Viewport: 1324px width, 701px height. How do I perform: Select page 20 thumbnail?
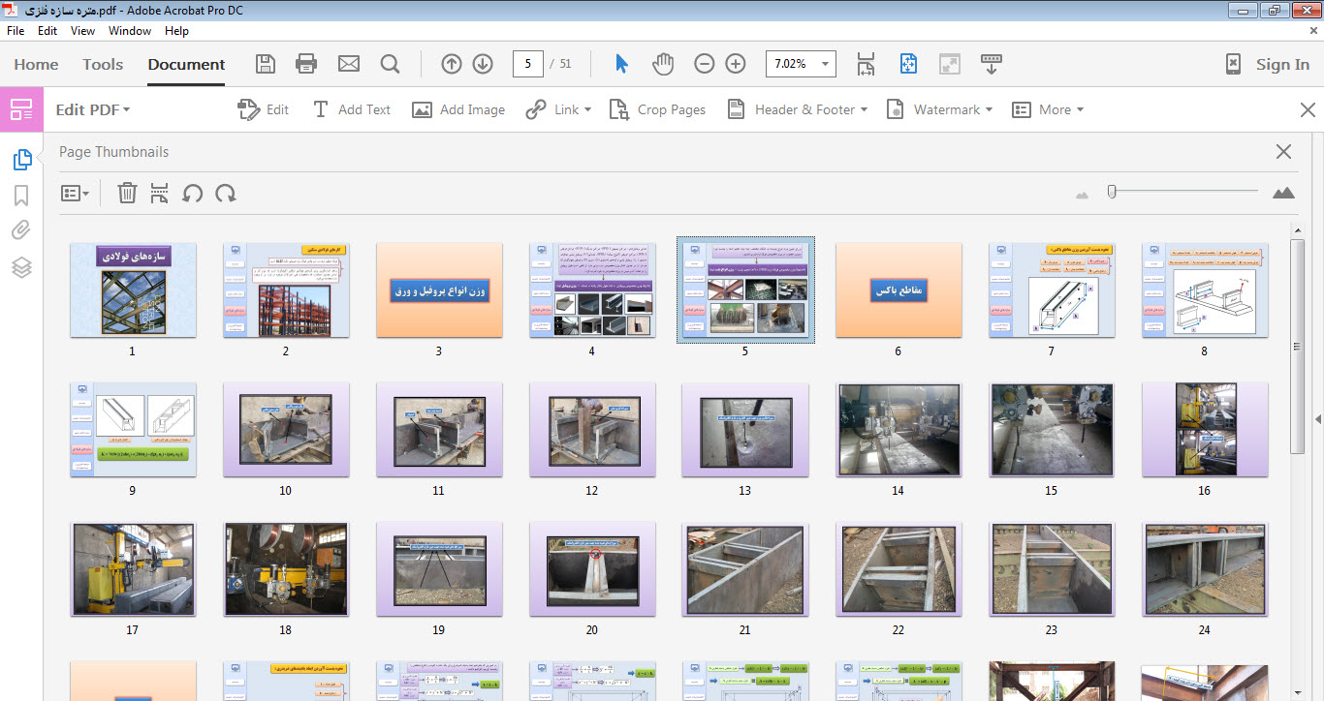pyautogui.click(x=592, y=570)
